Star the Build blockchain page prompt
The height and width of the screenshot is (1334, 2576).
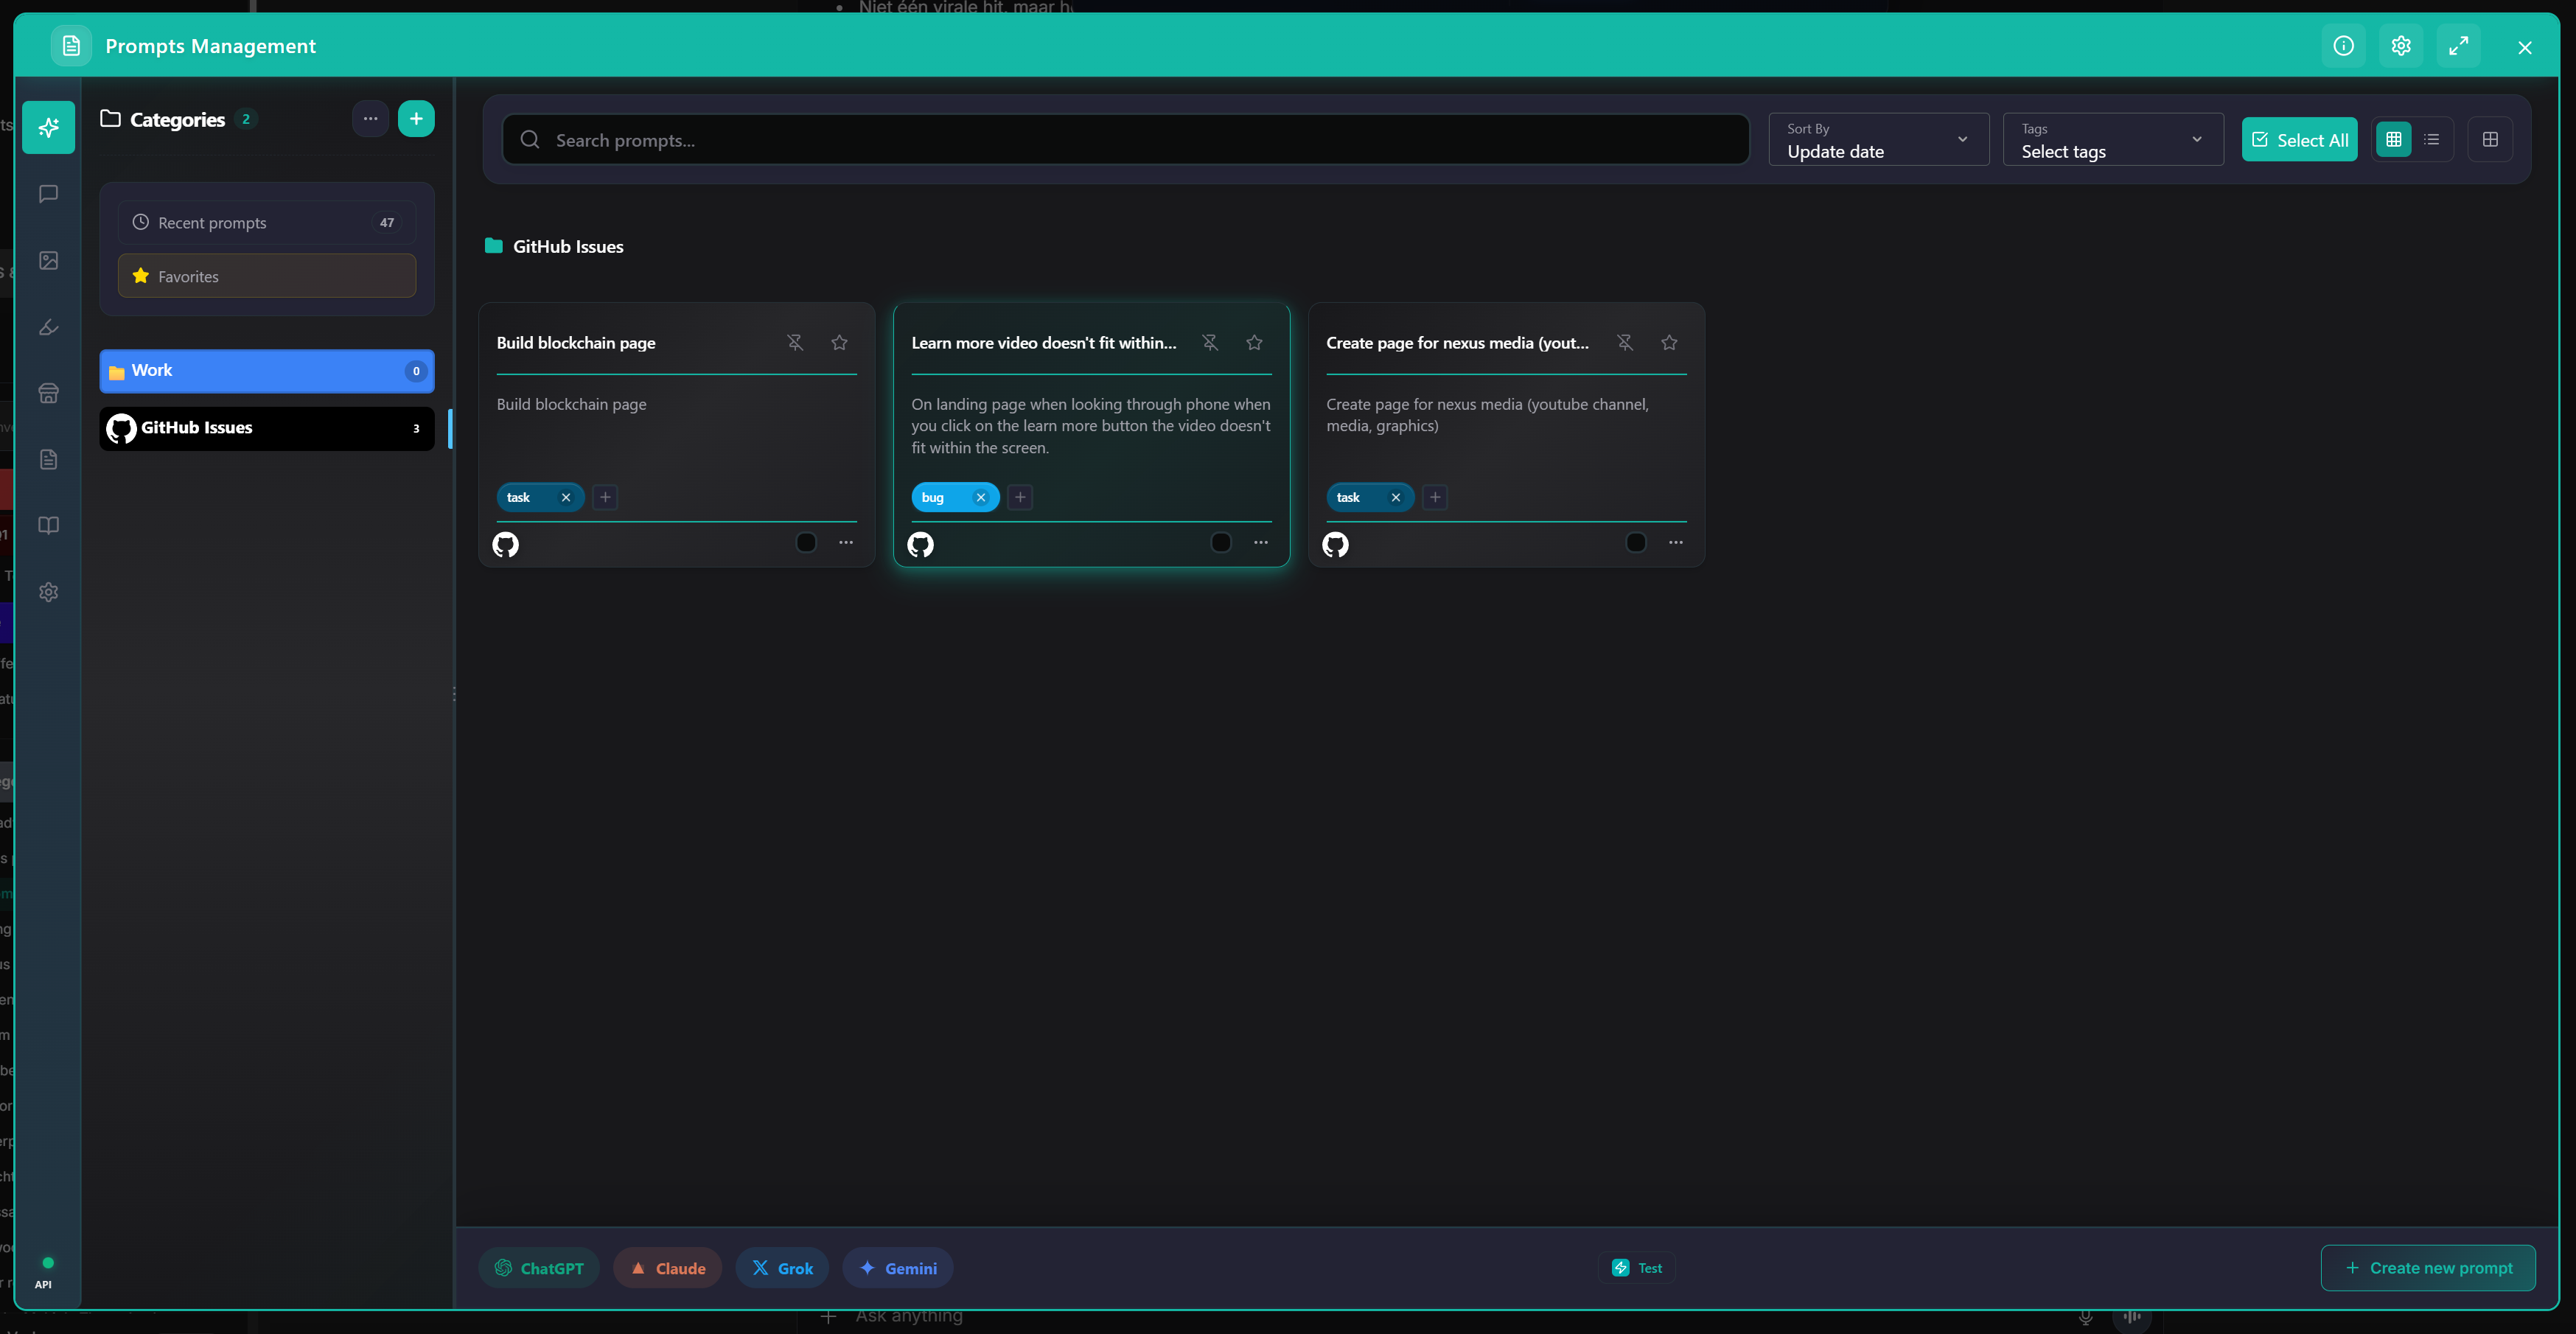(x=839, y=342)
